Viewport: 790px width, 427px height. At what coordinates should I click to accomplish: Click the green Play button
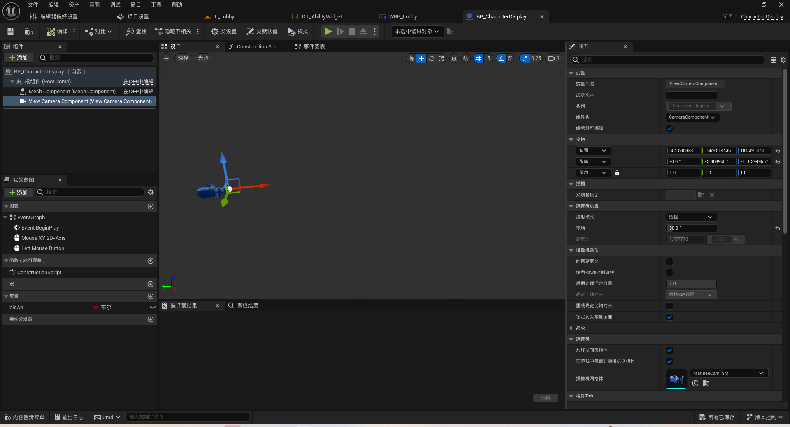(328, 32)
